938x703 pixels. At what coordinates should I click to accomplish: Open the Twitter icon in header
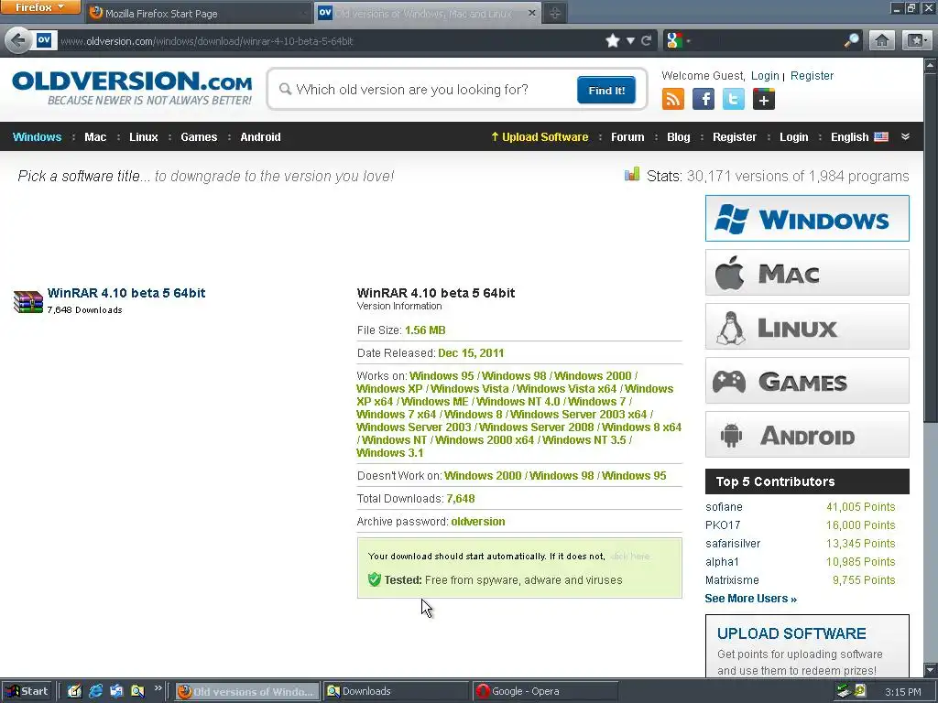tap(734, 99)
